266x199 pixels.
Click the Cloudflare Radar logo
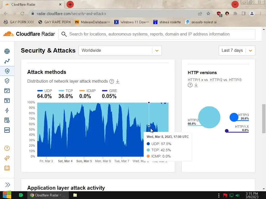point(29,34)
